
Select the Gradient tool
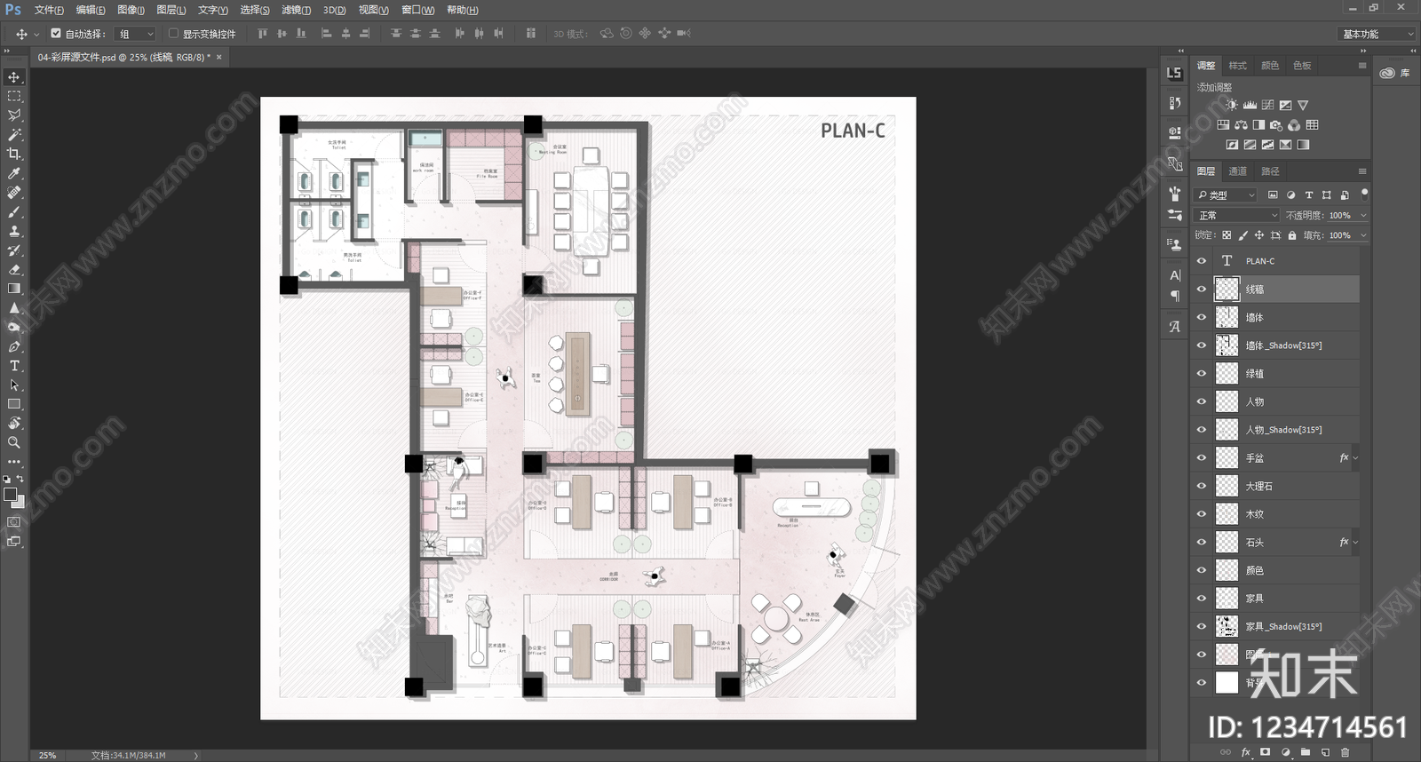[14, 289]
